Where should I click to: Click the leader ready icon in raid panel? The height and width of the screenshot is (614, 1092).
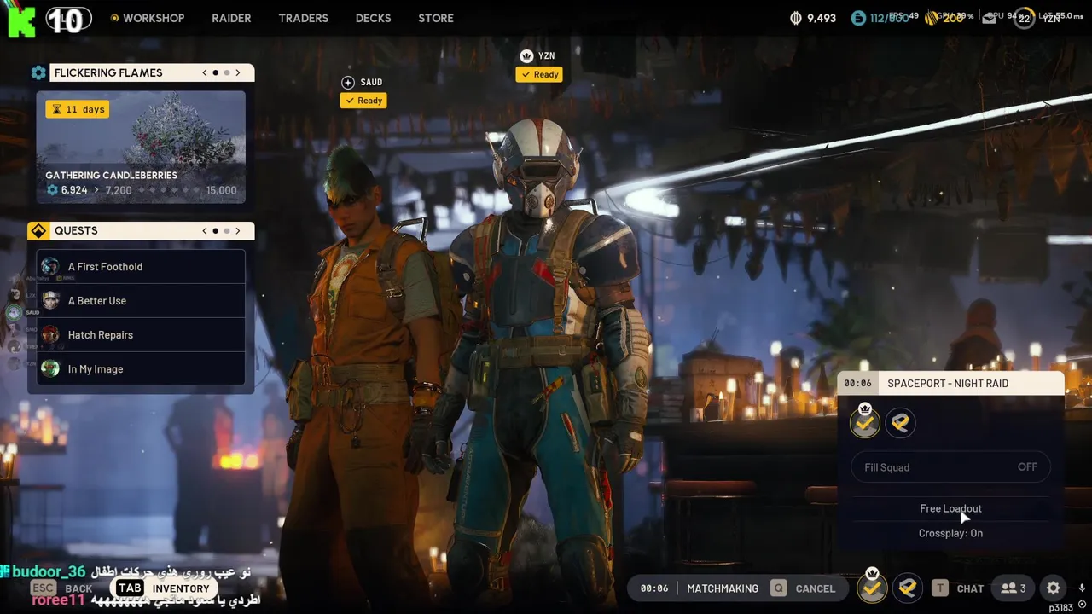coord(865,421)
